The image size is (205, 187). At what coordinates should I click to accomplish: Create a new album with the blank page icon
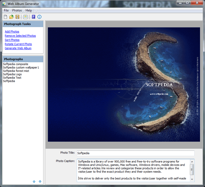5,17
